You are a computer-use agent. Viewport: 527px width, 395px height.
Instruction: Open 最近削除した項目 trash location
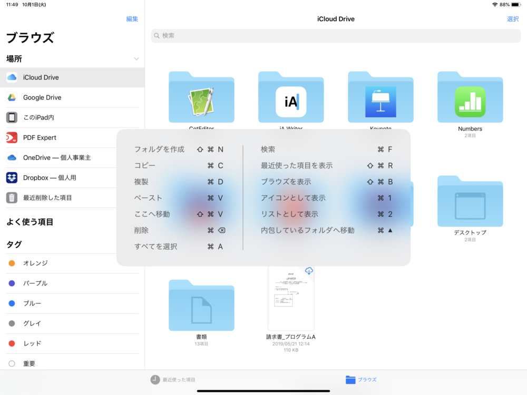(x=47, y=197)
